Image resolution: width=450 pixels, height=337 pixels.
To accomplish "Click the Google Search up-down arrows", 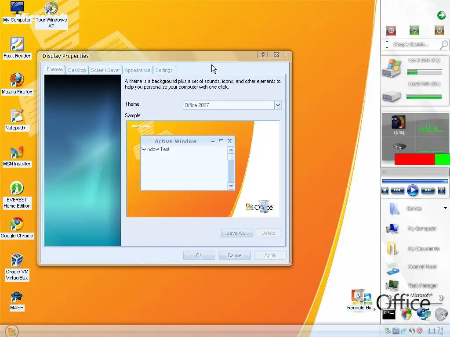I will [387, 44].
